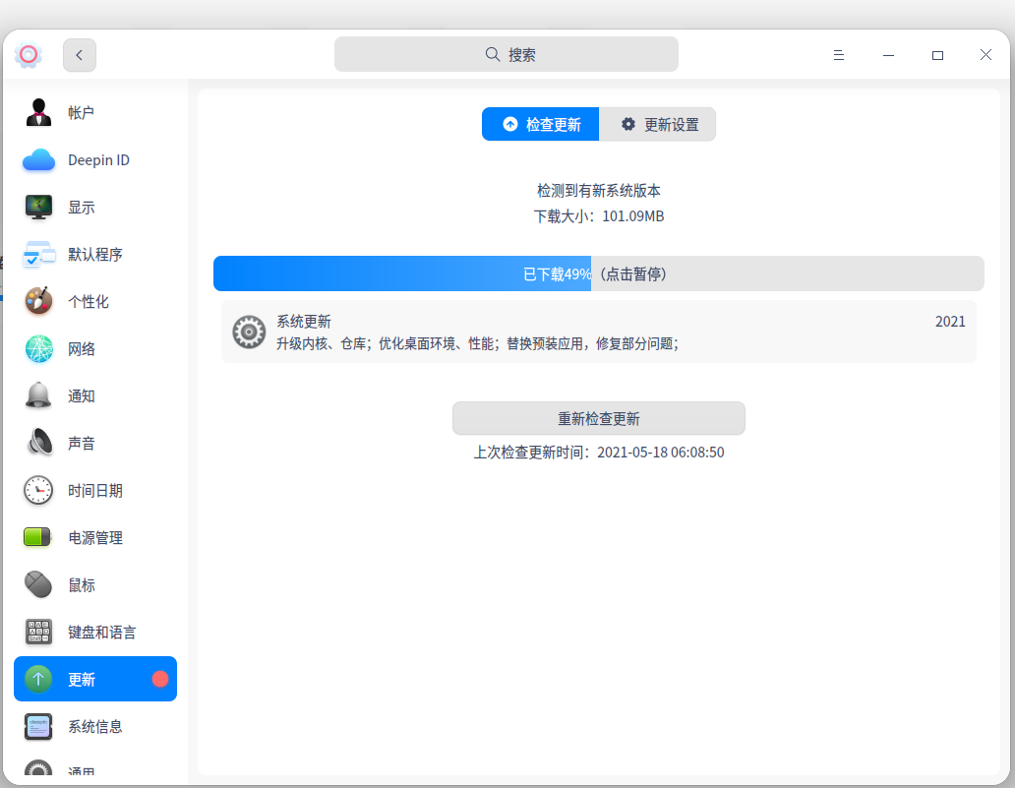Open the Accounts icon in sidebar
This screenshot has width=1015, height=788.
[38, 113]
